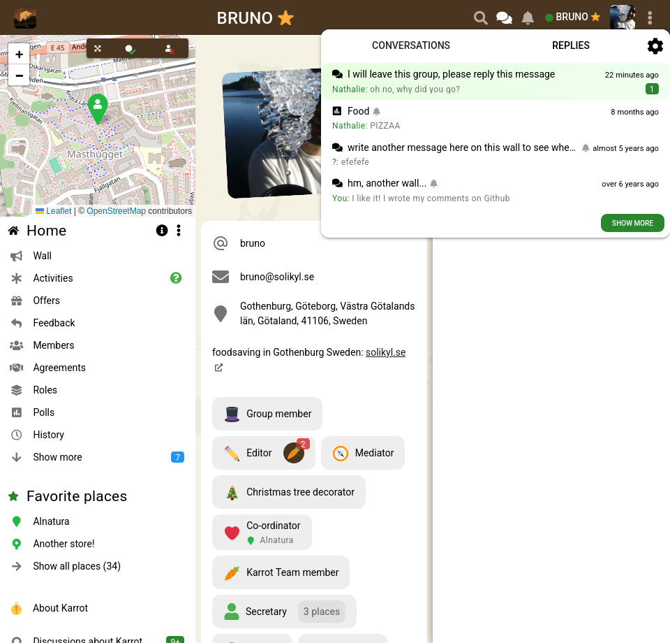Click the conversations chat bubbles icon

click(x=504, y=18)
